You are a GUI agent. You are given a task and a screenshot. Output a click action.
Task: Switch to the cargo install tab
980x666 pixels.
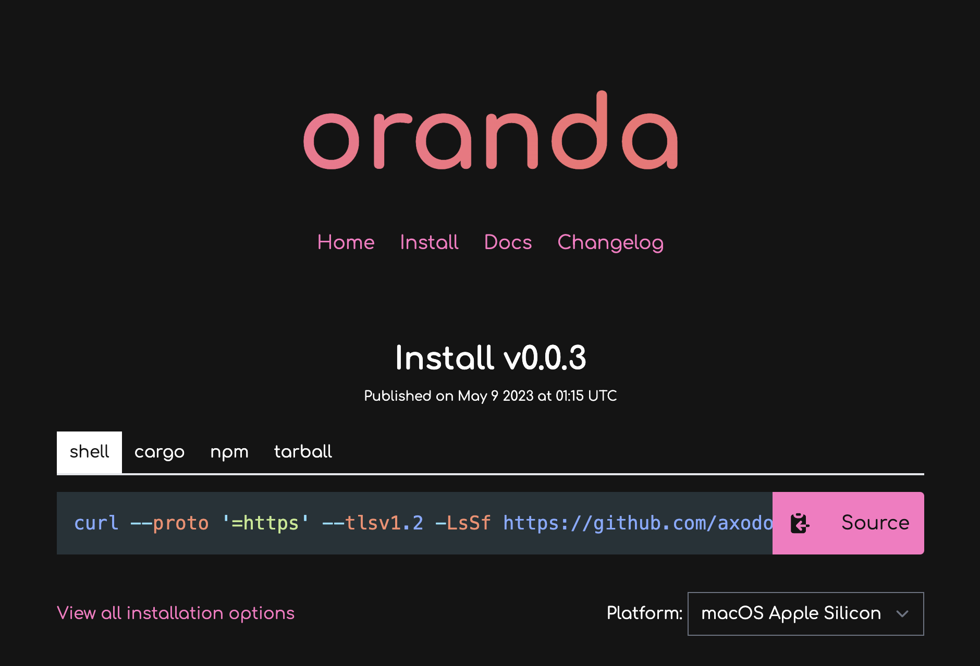coord(160,452)
